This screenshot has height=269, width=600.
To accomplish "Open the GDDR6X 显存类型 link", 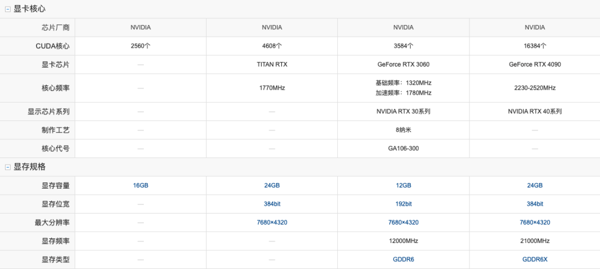I will (x=534, y=260).
